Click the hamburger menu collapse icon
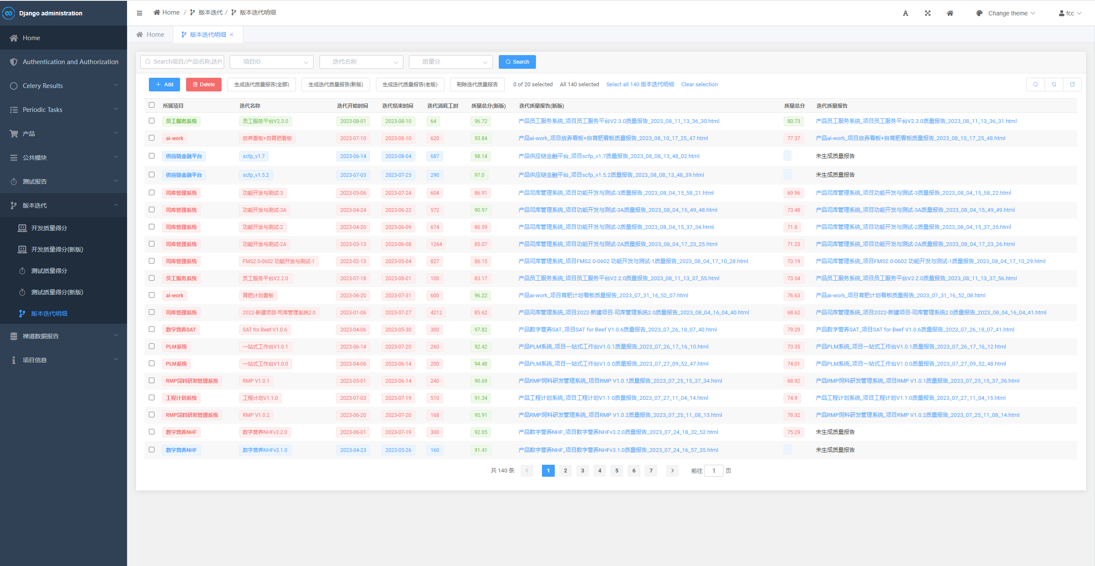 pyautogui.click(x=139, y=13)
